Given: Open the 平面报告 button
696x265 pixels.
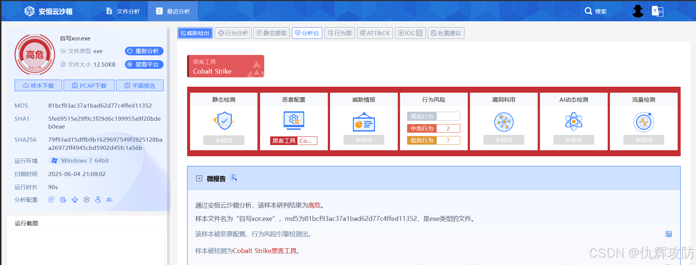Looking at the screenshot, I should (140, 86).
